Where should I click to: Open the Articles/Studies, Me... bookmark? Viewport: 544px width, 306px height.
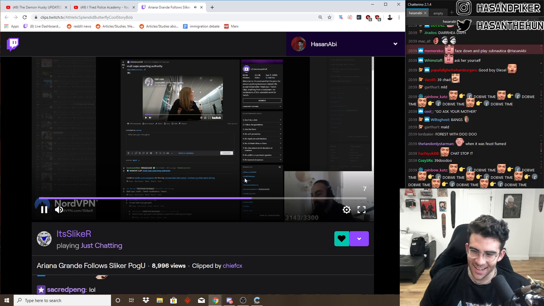tap(115, 26)
